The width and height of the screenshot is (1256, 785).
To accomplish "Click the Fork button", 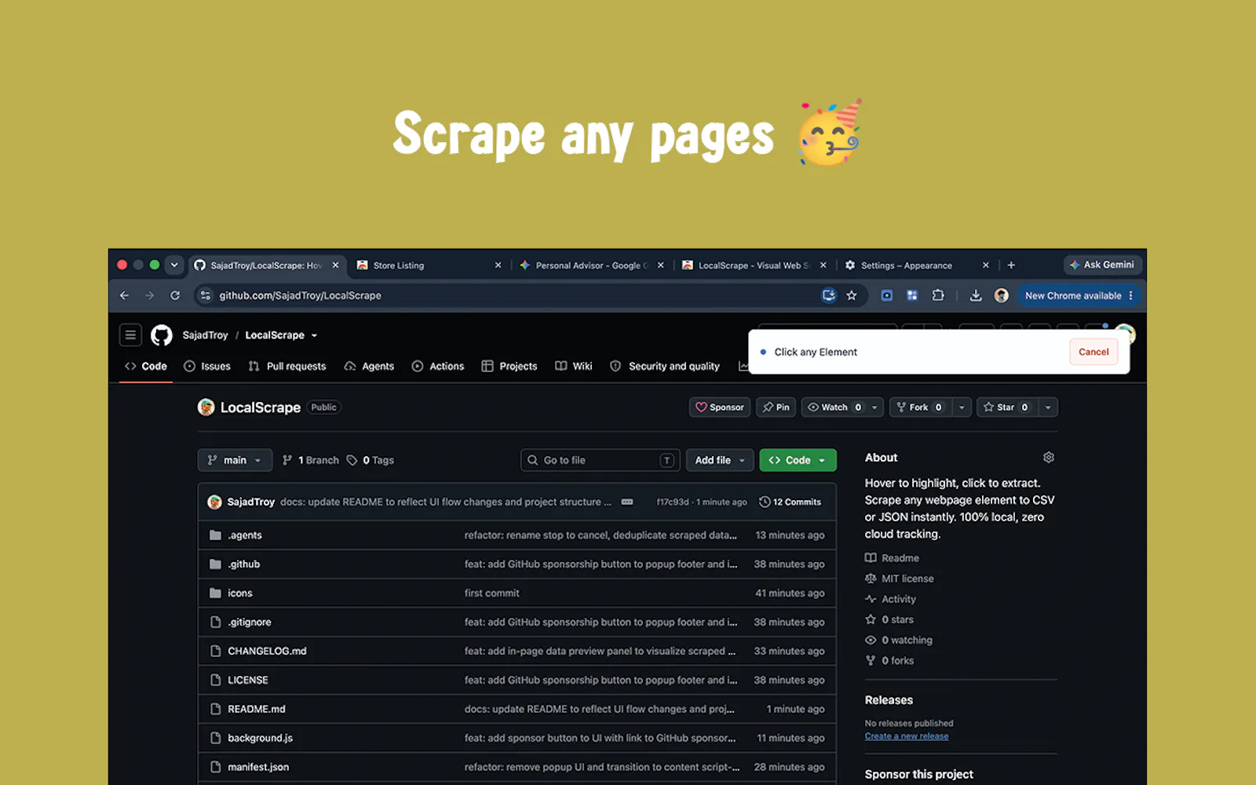I will point(921,407).
